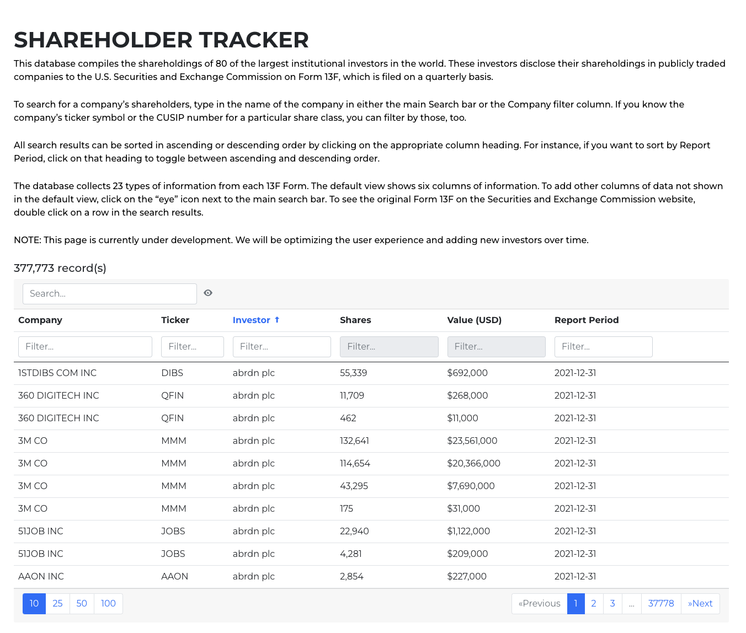Click the $227,000 value cell
The width and height of the screenshot is (746, 633).
pos(467,576)
